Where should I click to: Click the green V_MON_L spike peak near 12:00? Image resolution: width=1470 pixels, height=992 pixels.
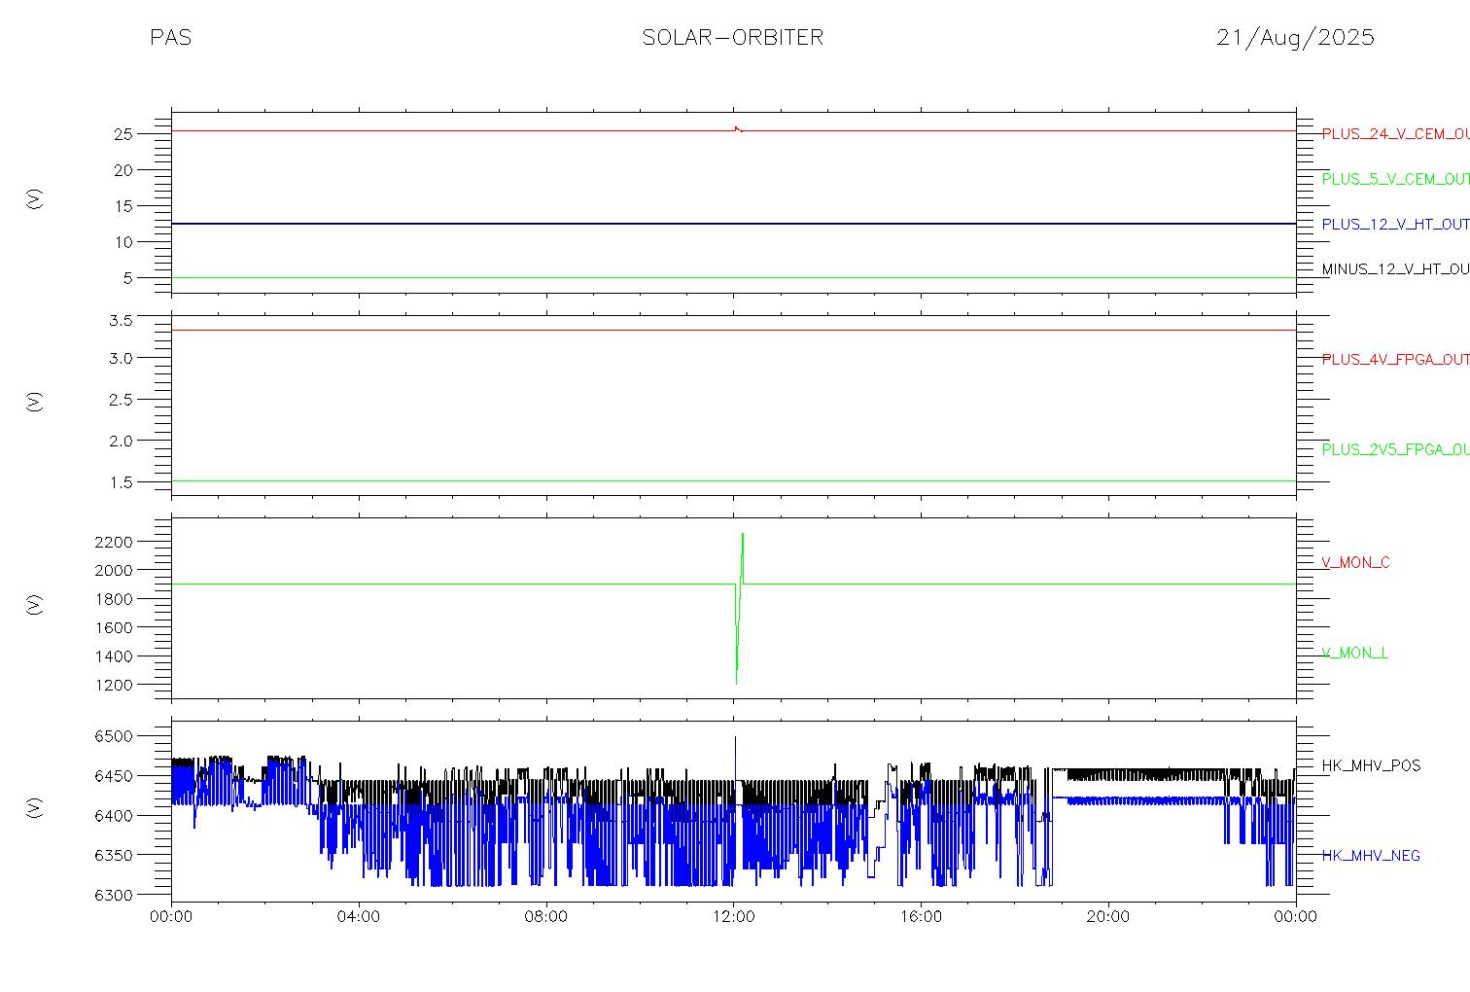(743, 534)
